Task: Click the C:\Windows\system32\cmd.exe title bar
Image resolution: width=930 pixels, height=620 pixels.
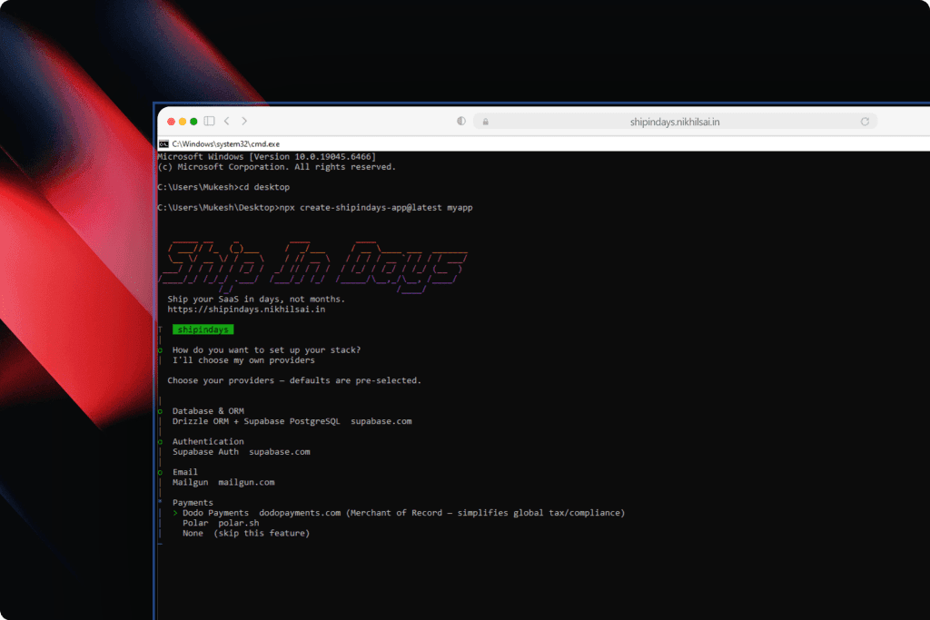Action: click(225, 143)
